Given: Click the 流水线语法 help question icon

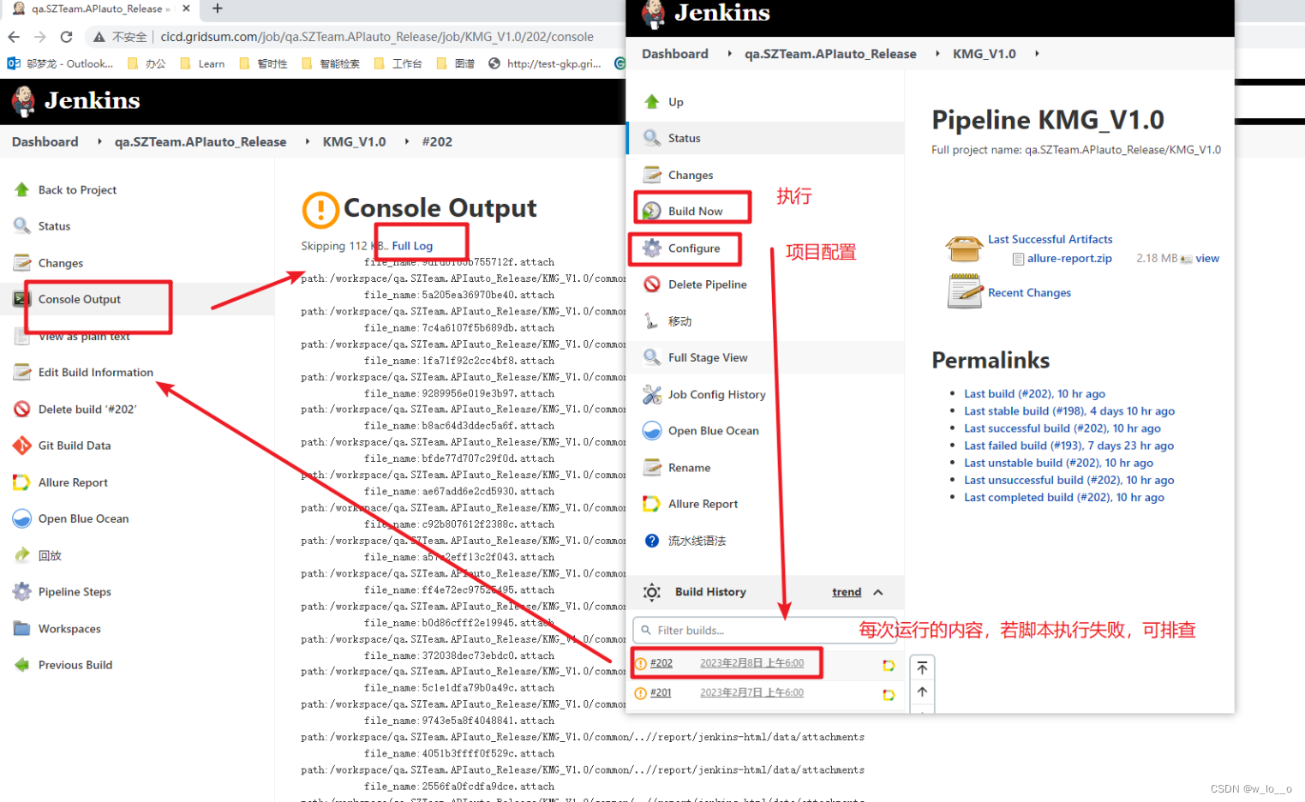Looking at the screenshot, I should [x=652, y=541].
